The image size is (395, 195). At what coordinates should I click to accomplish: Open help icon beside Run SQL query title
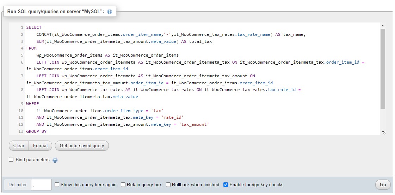pyautogui.click(x=109, y=12)
